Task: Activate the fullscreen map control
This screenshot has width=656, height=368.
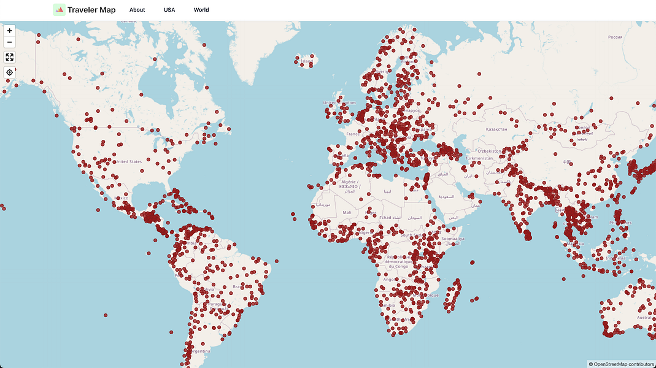Action: click(x=9, y=57)
